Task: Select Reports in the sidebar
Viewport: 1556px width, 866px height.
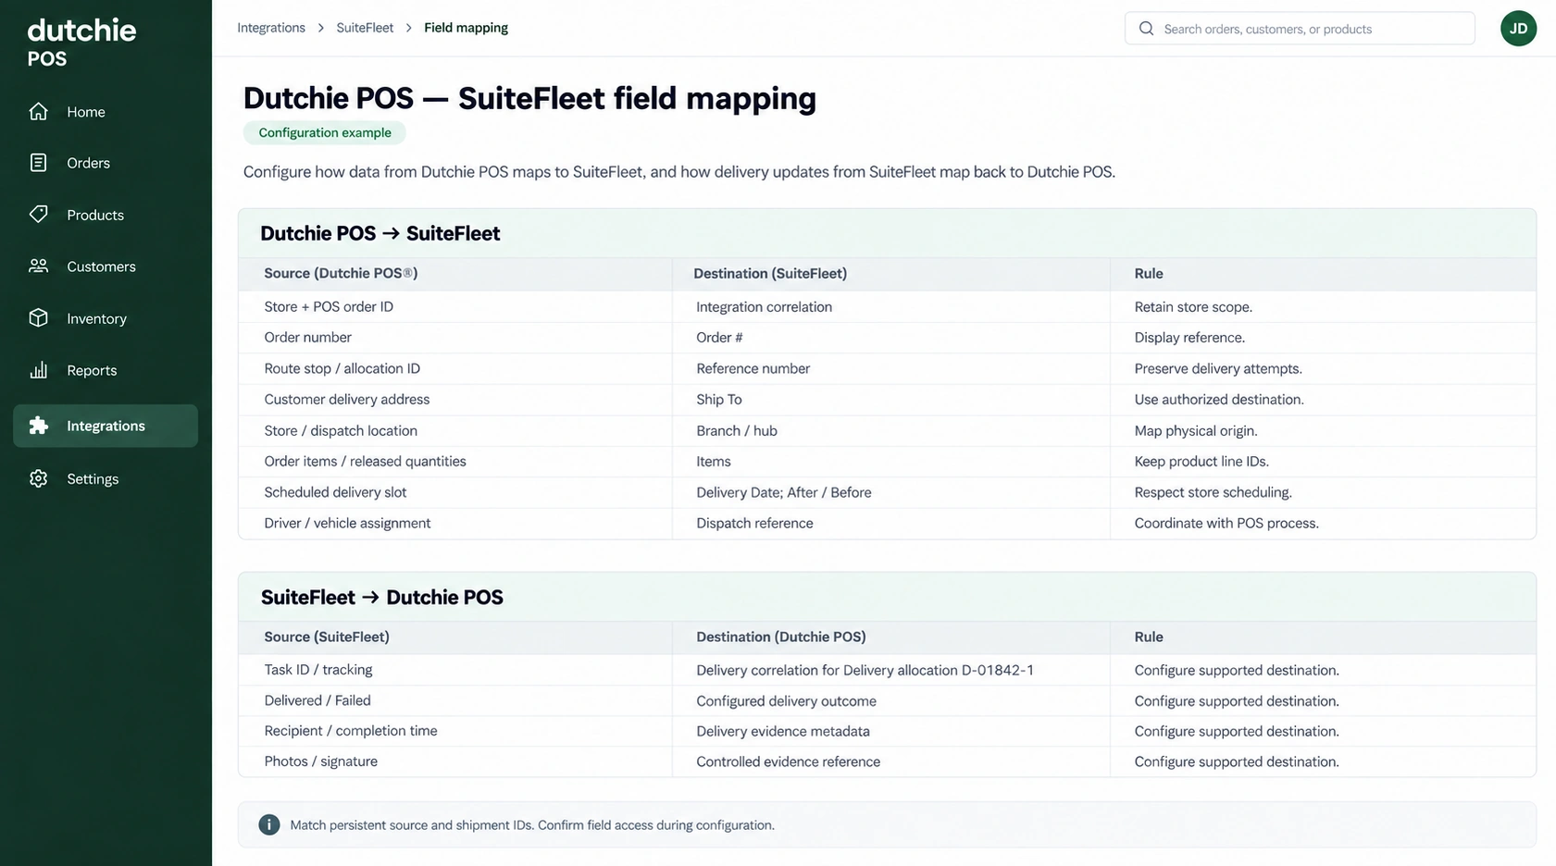Action: tap(106, 370)
